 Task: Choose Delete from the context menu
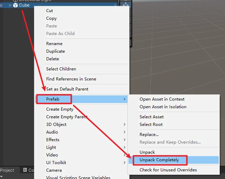click(52, 59)
